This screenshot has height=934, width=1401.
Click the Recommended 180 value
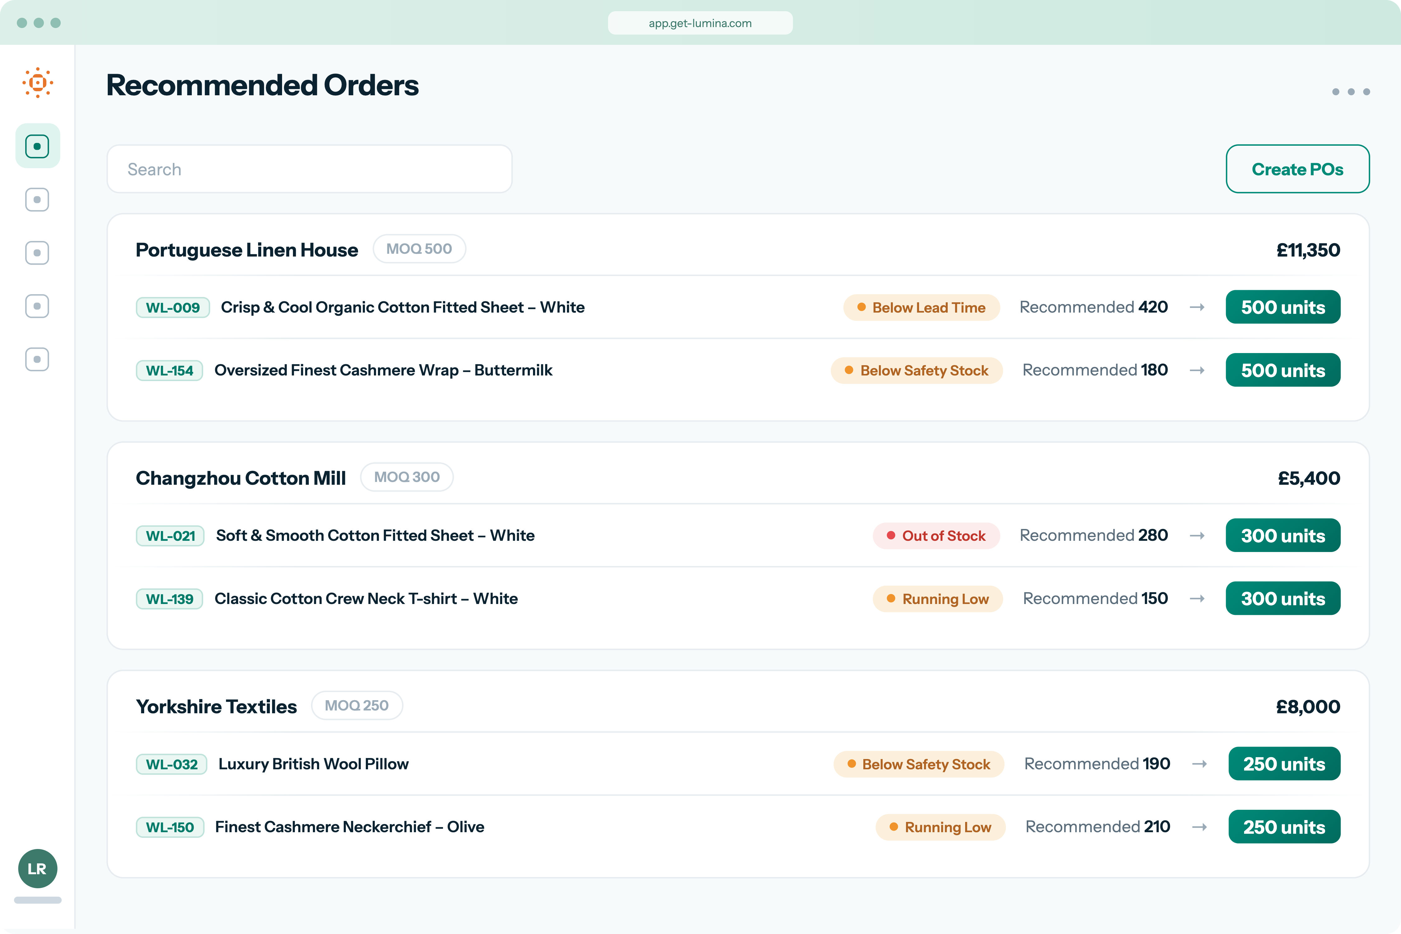click(1095, 370)
